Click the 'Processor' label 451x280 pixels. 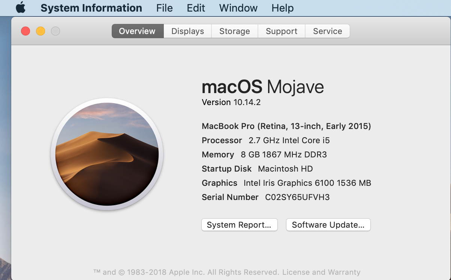222,141
